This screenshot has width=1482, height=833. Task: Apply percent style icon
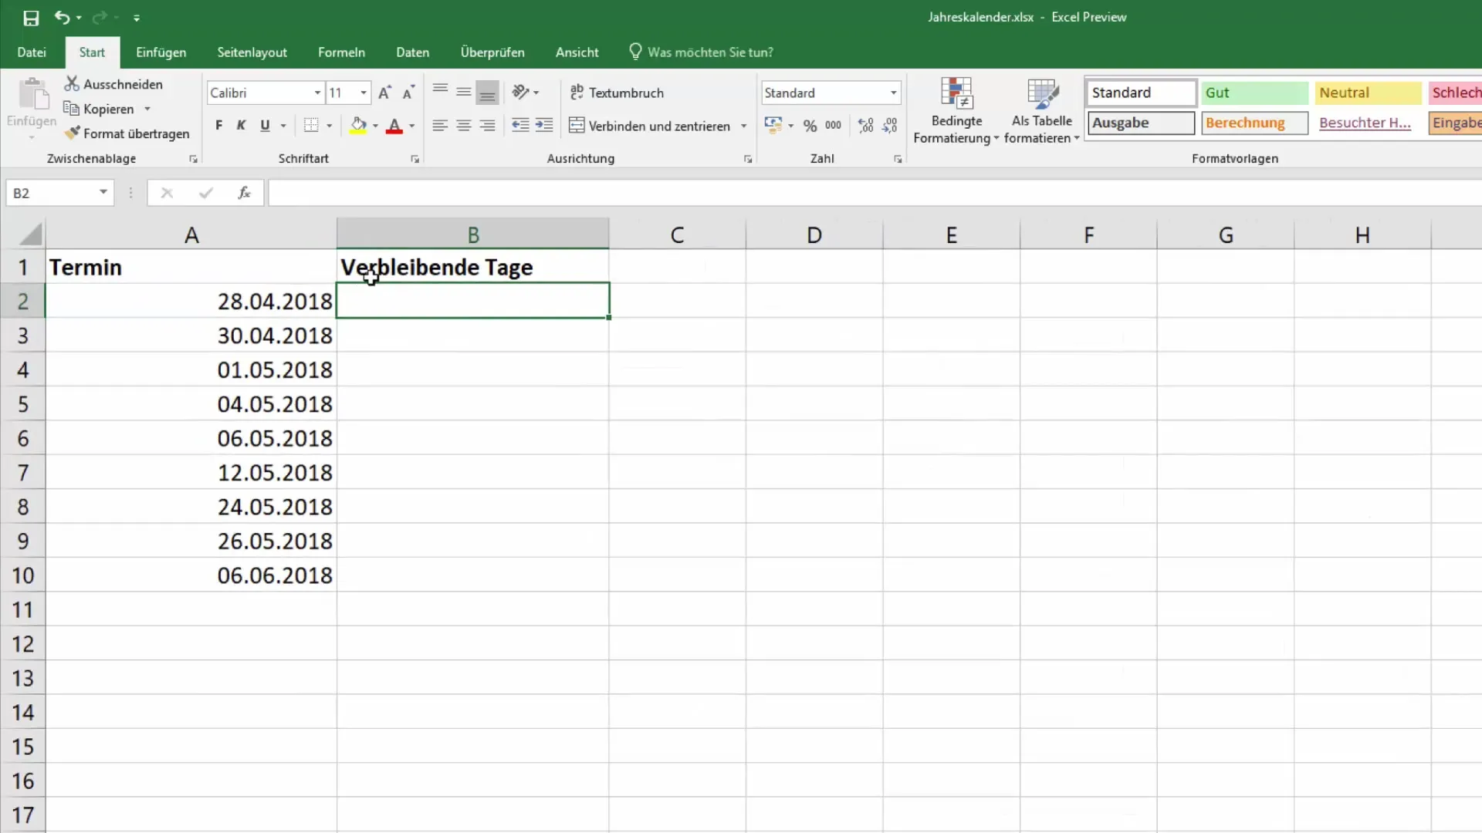click(810, 126)
